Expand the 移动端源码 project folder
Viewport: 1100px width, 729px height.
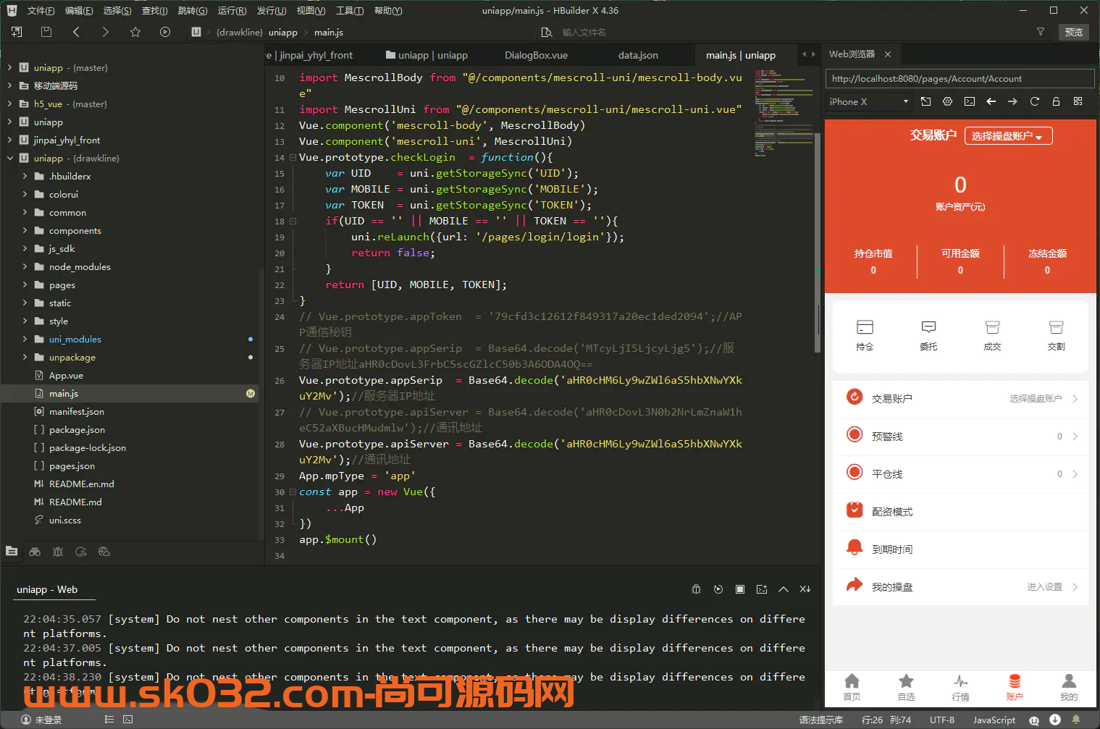10,85
